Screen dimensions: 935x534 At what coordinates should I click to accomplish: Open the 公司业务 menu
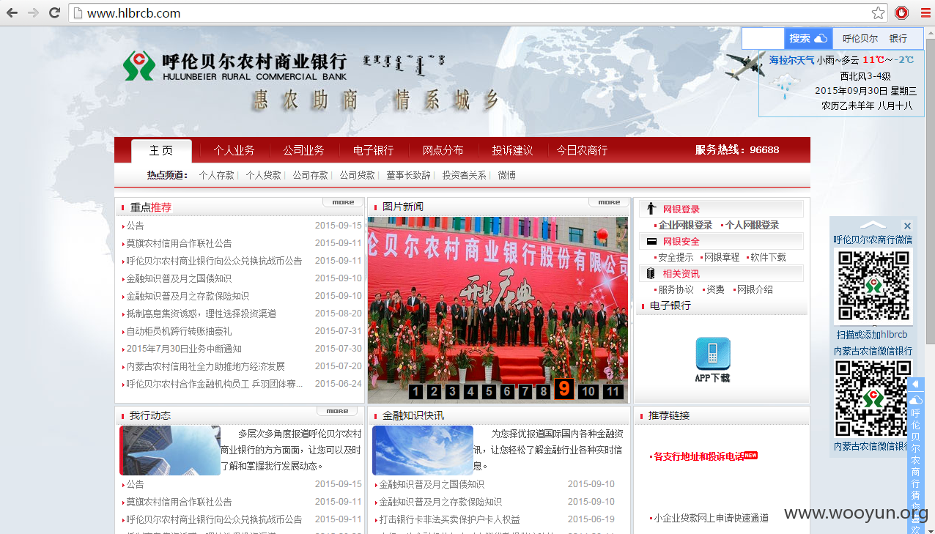pos(303,150)
